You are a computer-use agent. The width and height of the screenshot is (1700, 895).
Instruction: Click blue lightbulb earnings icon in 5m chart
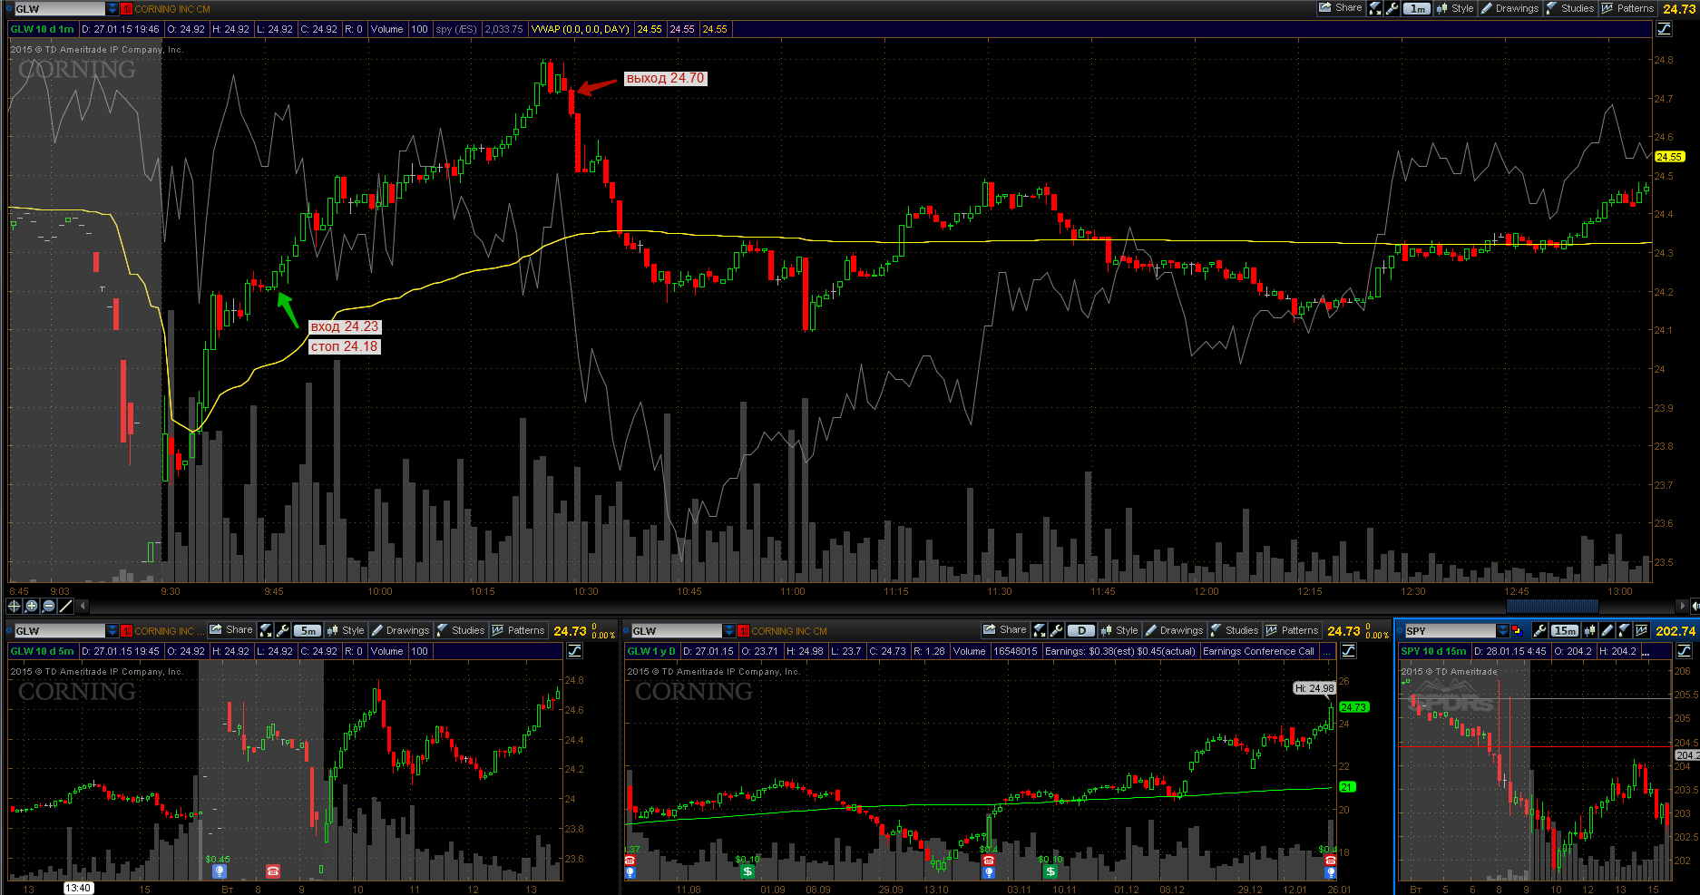coord(219,871)
